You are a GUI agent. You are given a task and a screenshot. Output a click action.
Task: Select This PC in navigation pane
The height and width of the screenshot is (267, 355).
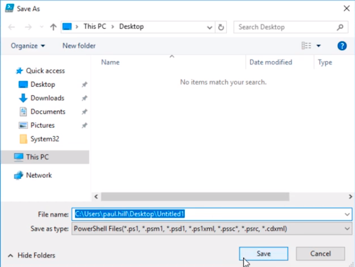tap(37, 157)
